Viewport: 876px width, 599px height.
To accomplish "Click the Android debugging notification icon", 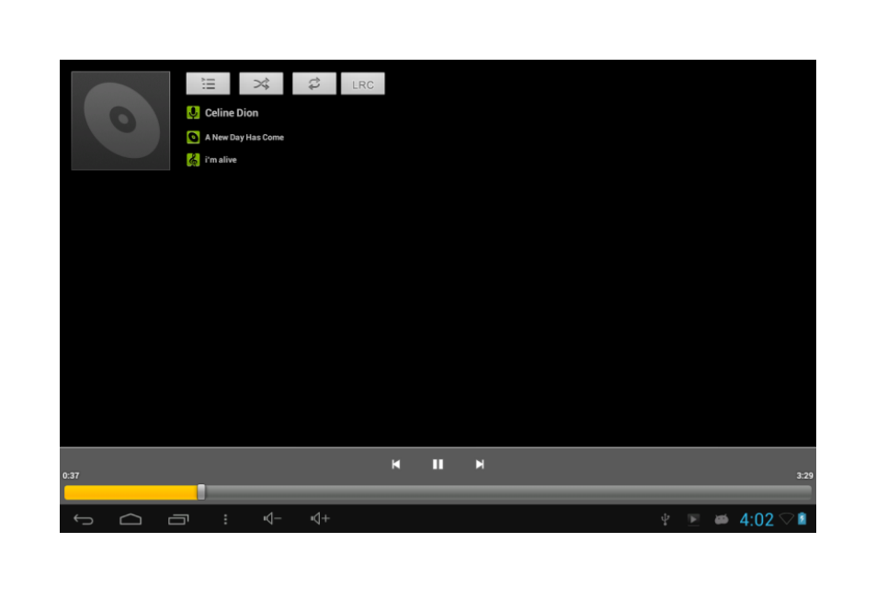I will [x=722, y=519].
